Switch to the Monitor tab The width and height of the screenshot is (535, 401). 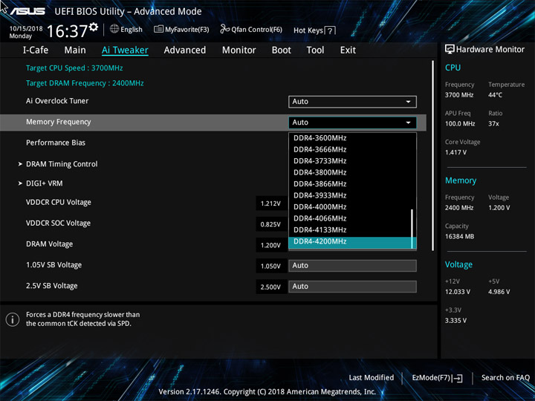239,50
